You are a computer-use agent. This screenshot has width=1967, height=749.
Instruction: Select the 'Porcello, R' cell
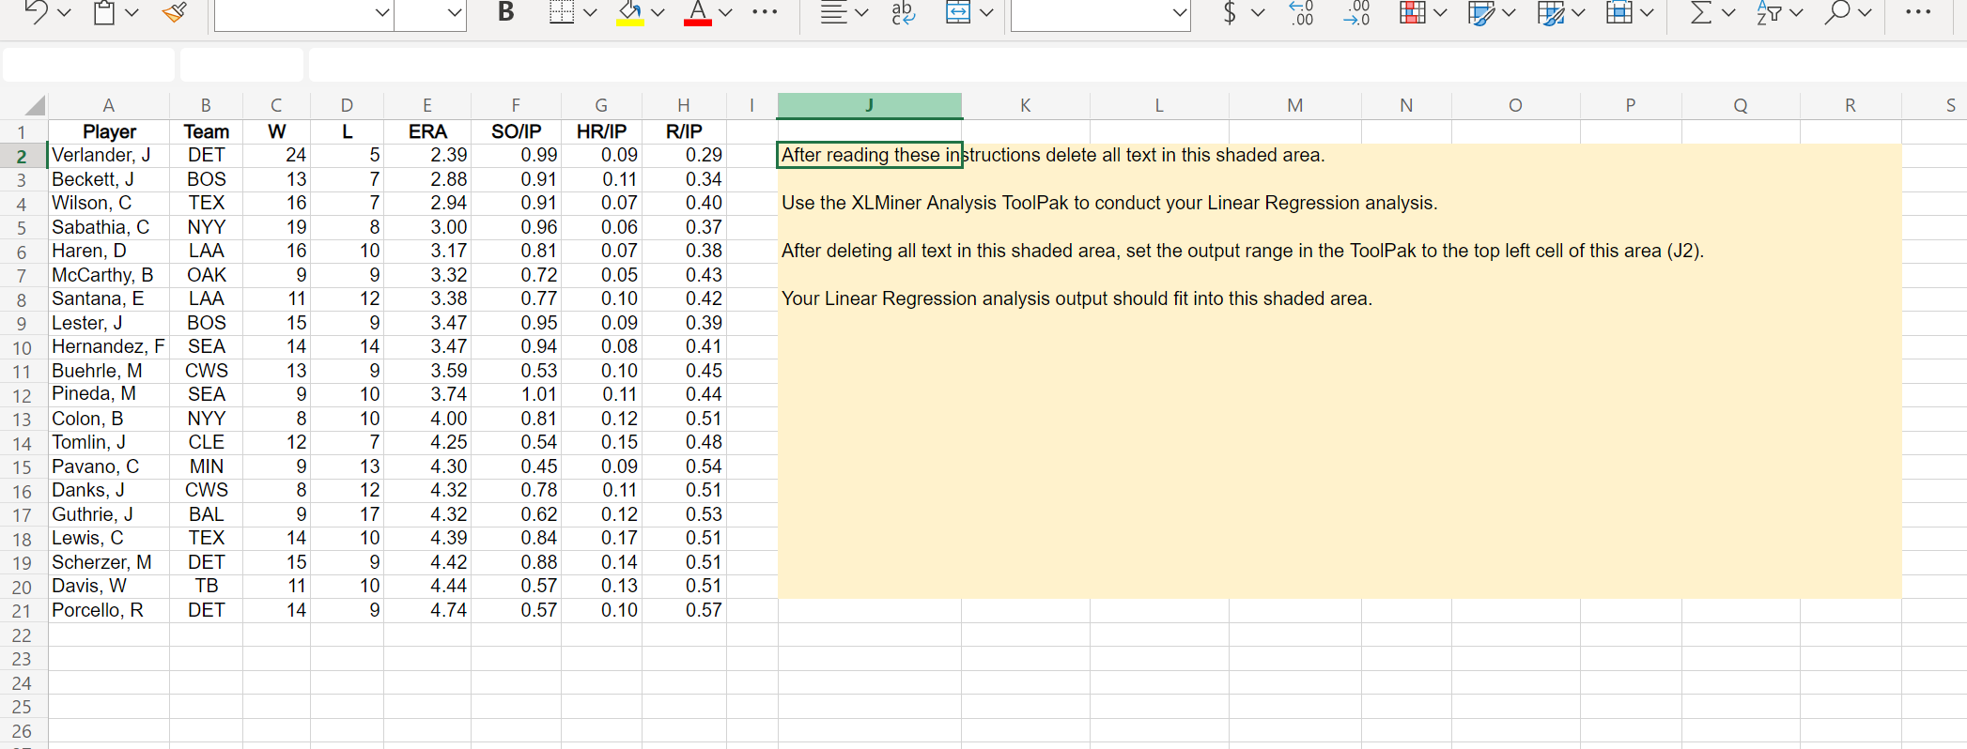(109, 610)
